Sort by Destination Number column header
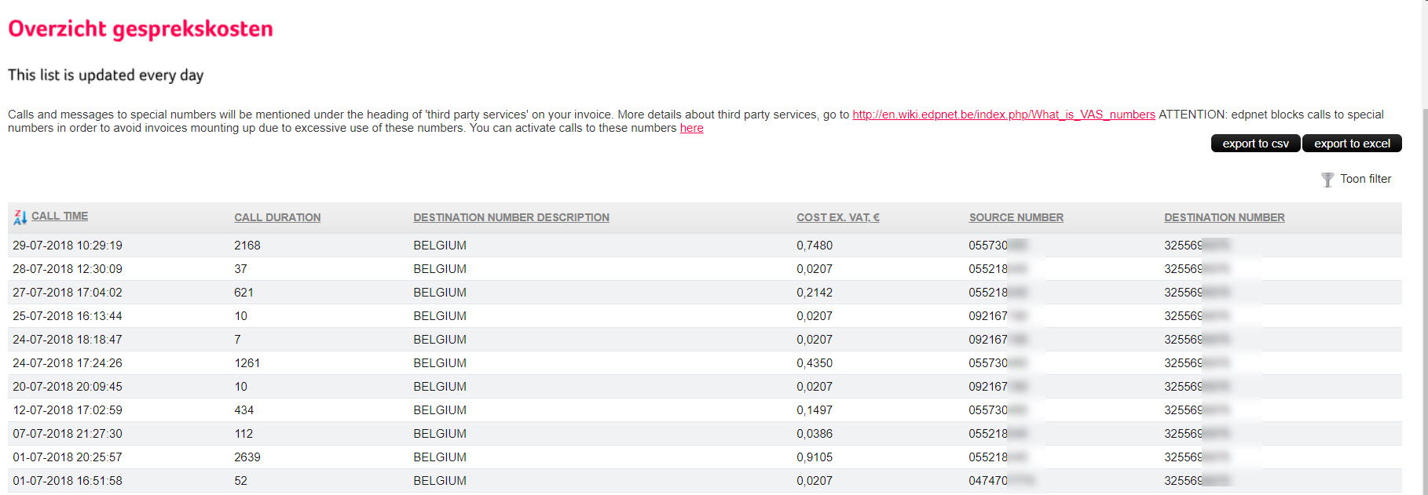Image resolution: width=1428 pixels, height=495 pixels. pyautogui.click(x=1224, y=217)
